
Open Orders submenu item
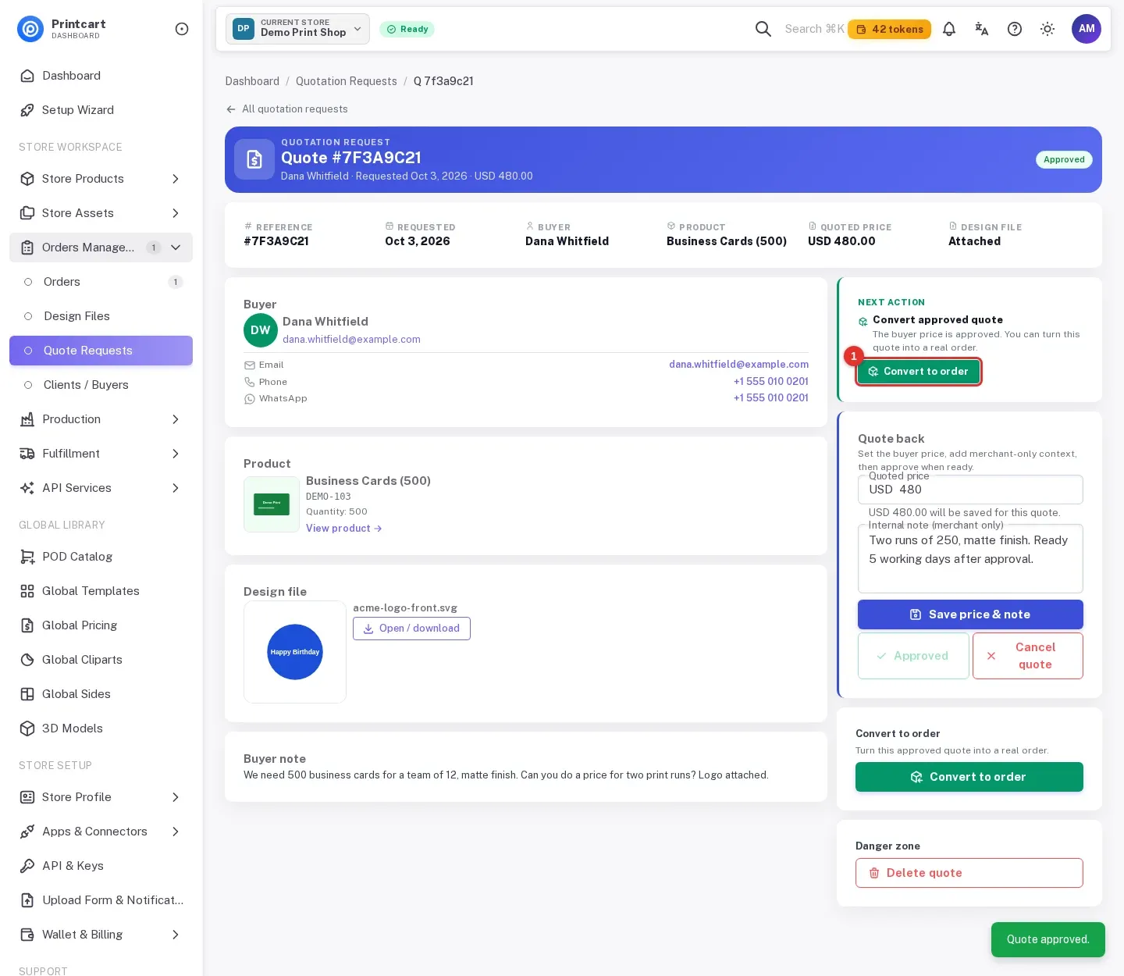[101, 282]
